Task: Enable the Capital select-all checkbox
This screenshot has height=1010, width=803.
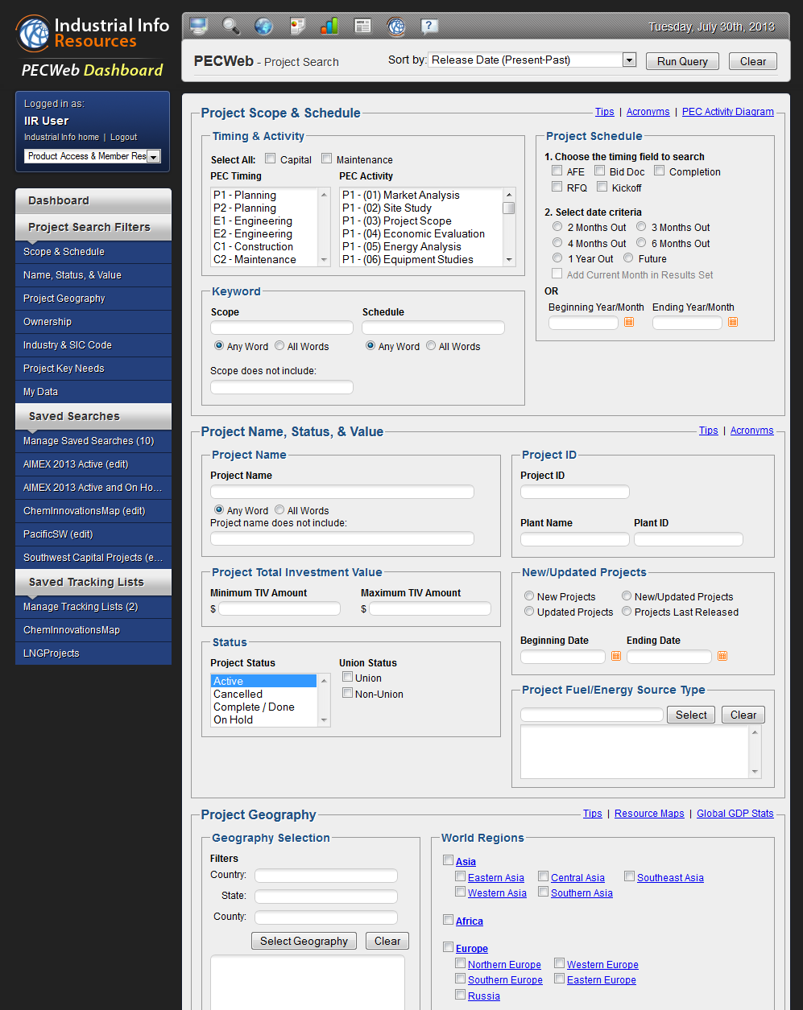Action: (x=271, y=159)
